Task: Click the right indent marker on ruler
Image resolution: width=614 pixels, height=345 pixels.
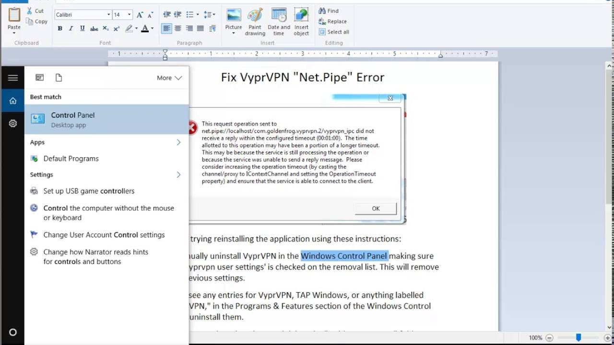Action: [x=440, y=56]
